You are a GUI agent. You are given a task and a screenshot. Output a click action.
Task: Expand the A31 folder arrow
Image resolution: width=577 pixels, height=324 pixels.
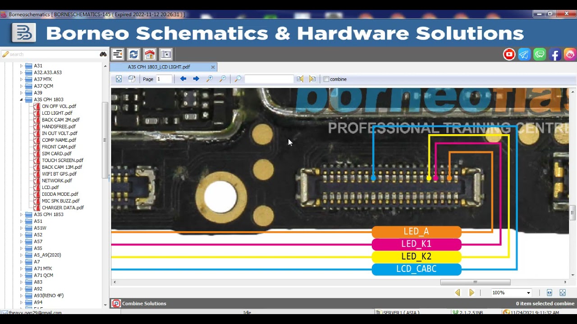(21, 66)
